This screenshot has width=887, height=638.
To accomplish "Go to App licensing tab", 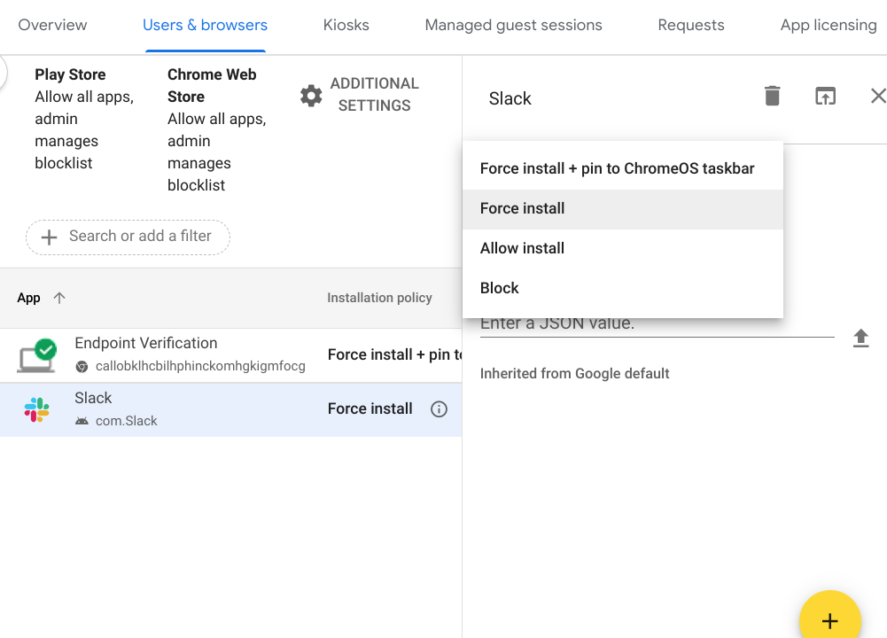I will coord(829,25).
